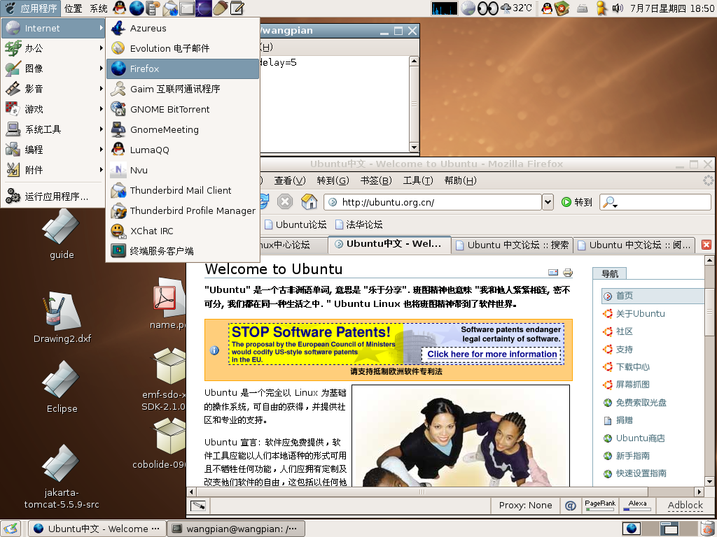Open 位置 menu in top panel
This screenshot has height=537, width=717.
73,8
